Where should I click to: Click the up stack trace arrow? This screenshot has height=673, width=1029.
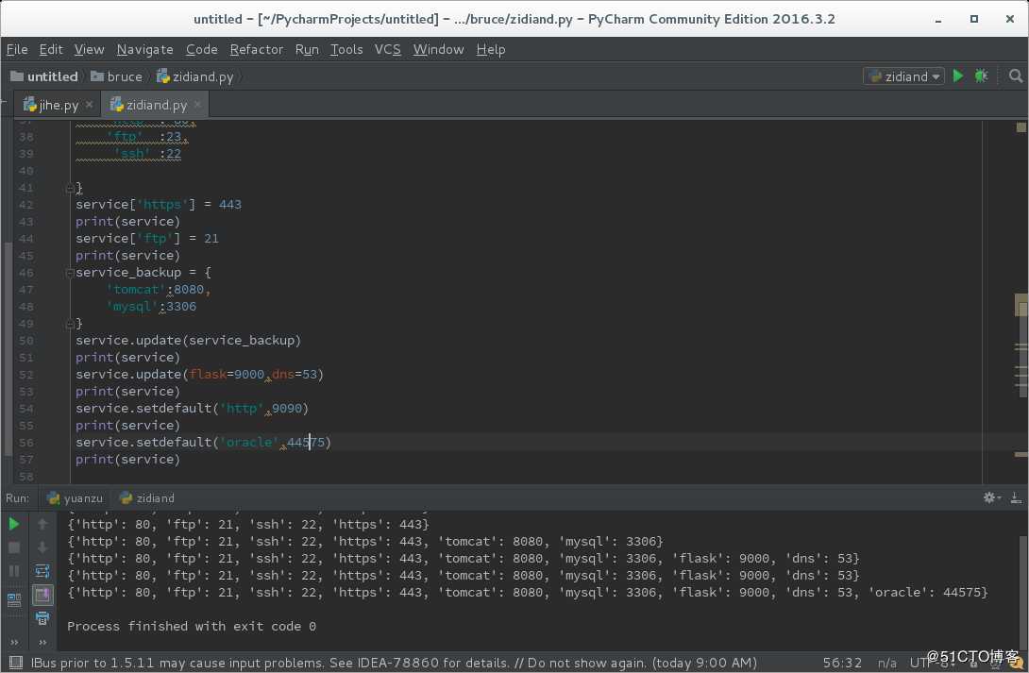coord(42,524)
